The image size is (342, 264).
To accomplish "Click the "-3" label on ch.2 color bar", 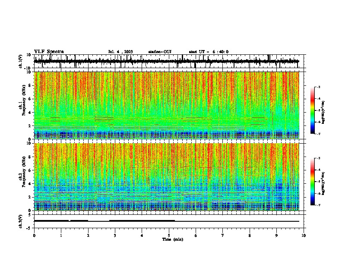I will click(x=318, y=158).
